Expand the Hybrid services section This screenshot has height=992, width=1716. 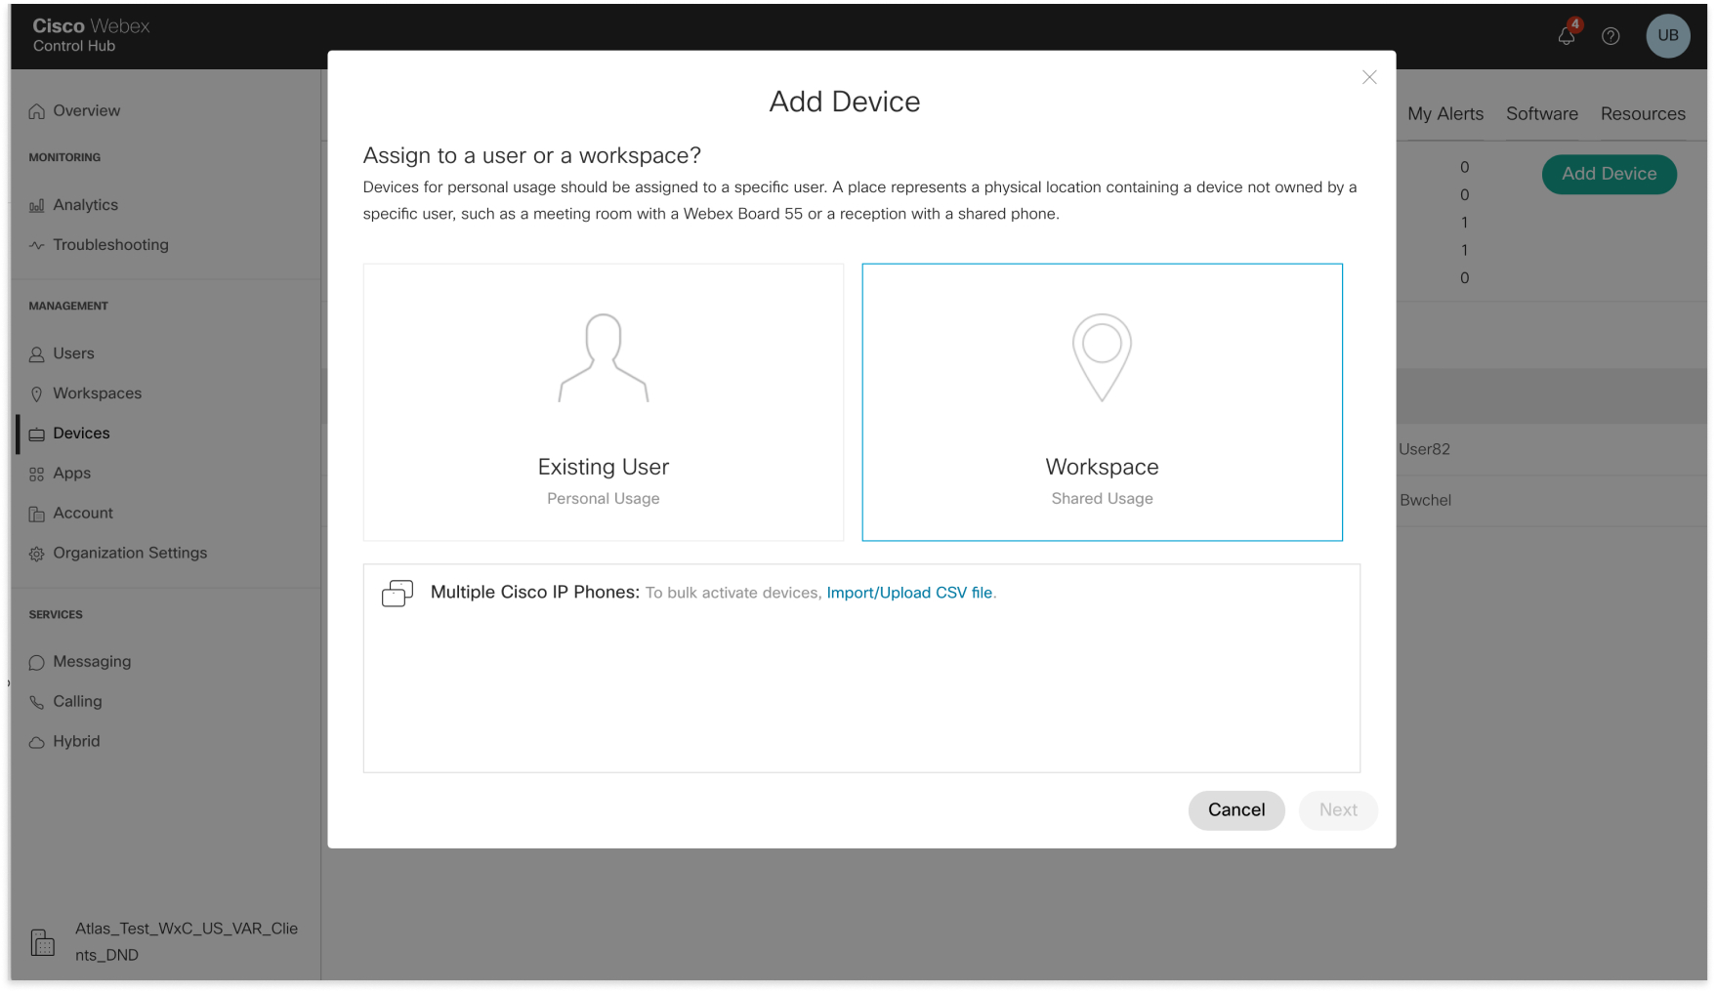coord(76,741)
